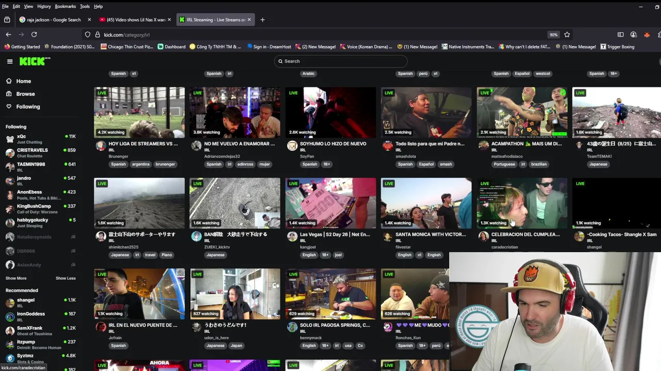Go back using browser back arrow
Screen dimensions: 661x371
coord(8,35)
